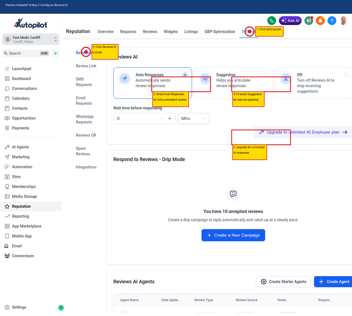Switch to the Listings tab
The width and height of the screenshot is (352, 316).
pyautogui.click(x=191, y=32)
